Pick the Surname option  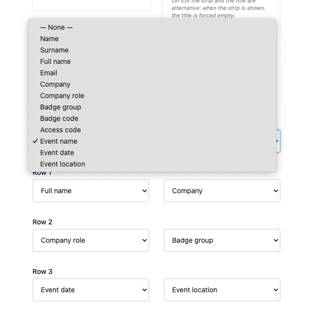coord(152,50)
